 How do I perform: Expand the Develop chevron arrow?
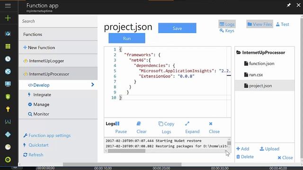point(93,85)
